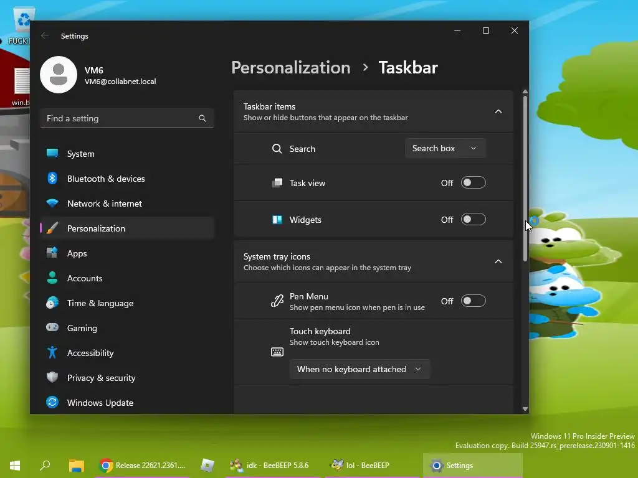The image size is (638, 478).
Task: Click the Accessibility figure icon
Action: pyautogui.click(x=52, y=352)
